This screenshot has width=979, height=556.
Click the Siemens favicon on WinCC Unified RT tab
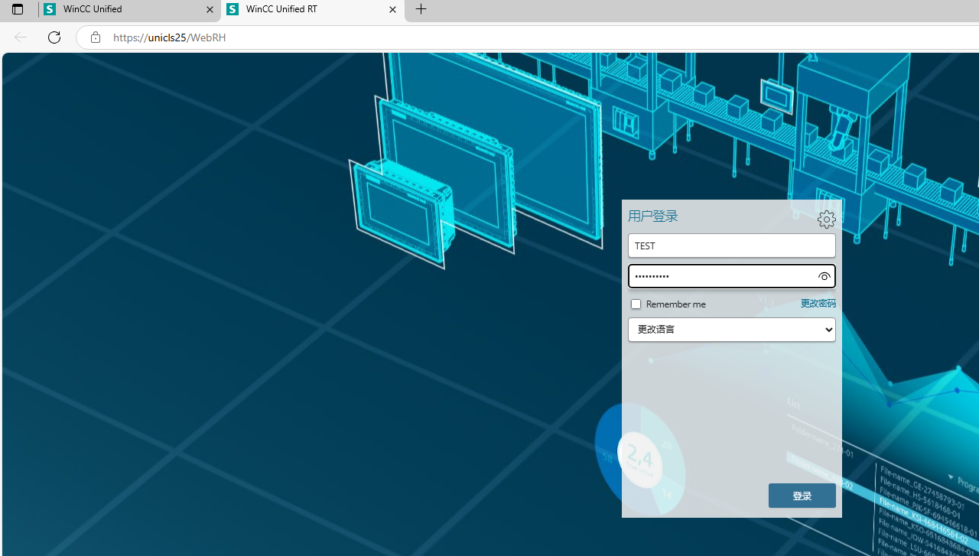233,10
